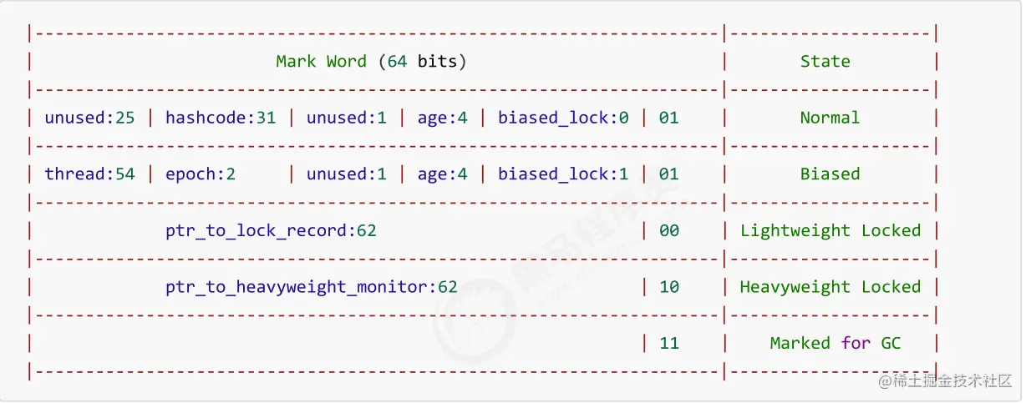
Task: Click the Lightweight Locked state label
Action: tap(830, 231)
